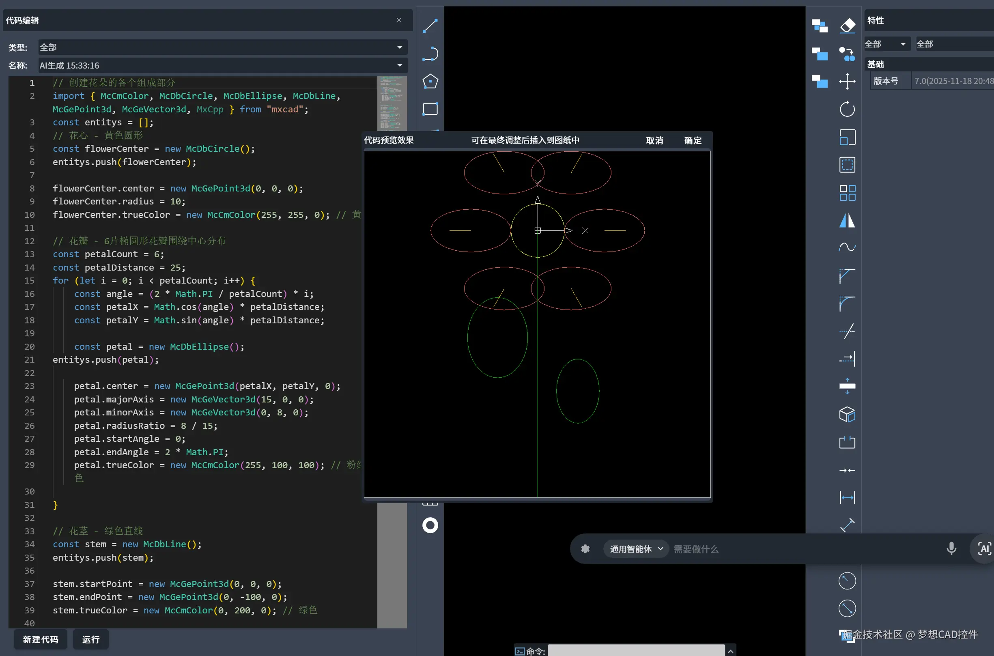Select the Rectangle drawing tool
The width and height of the screenshot is (994, 656).
click(x=430, y=109)
